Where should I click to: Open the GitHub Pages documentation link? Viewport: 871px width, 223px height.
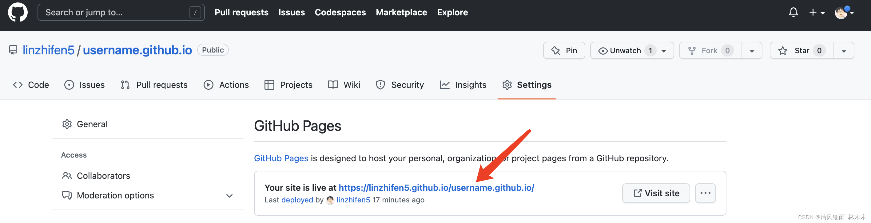(281, 158)
